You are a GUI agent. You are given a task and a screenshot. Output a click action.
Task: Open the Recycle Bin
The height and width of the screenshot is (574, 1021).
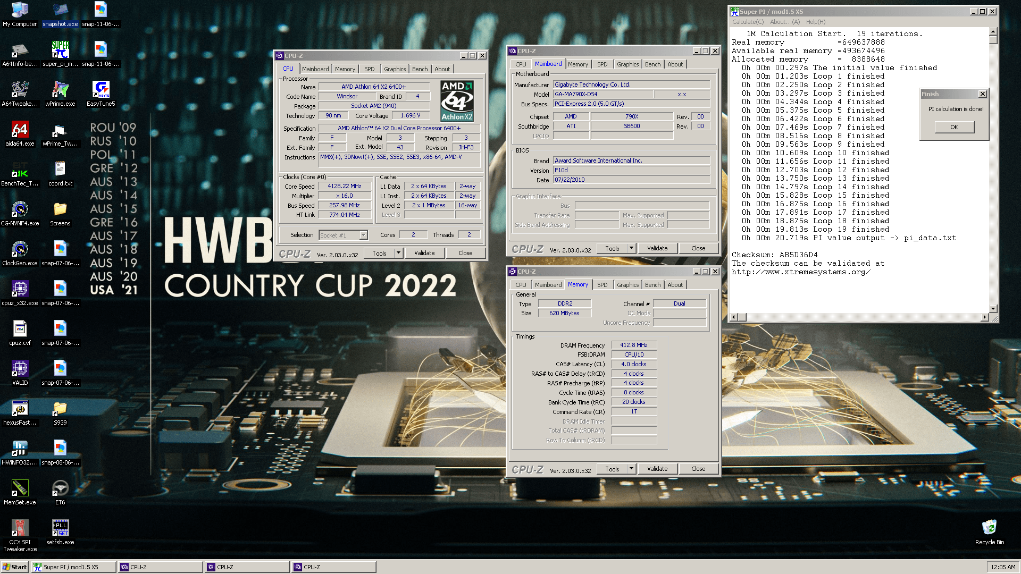pyautogui.click(x=989, y=533)
